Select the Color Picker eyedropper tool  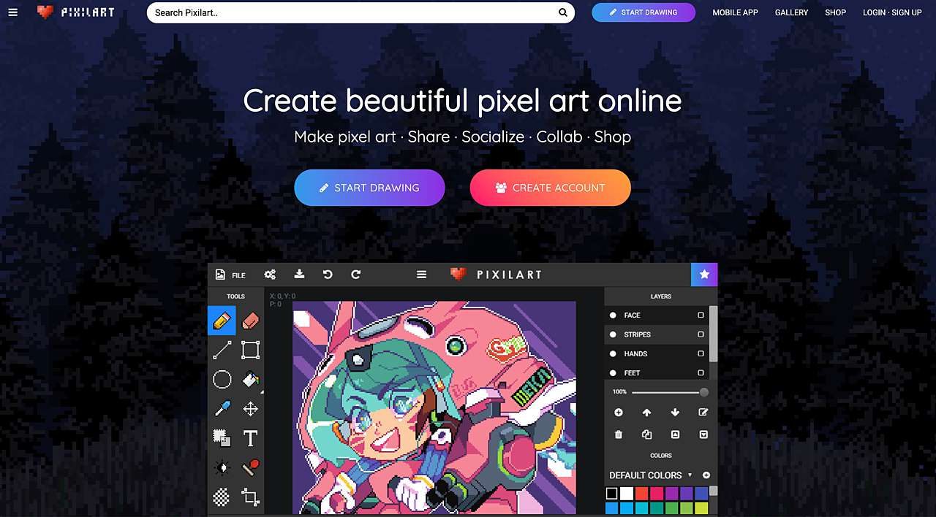click(222, 408)
